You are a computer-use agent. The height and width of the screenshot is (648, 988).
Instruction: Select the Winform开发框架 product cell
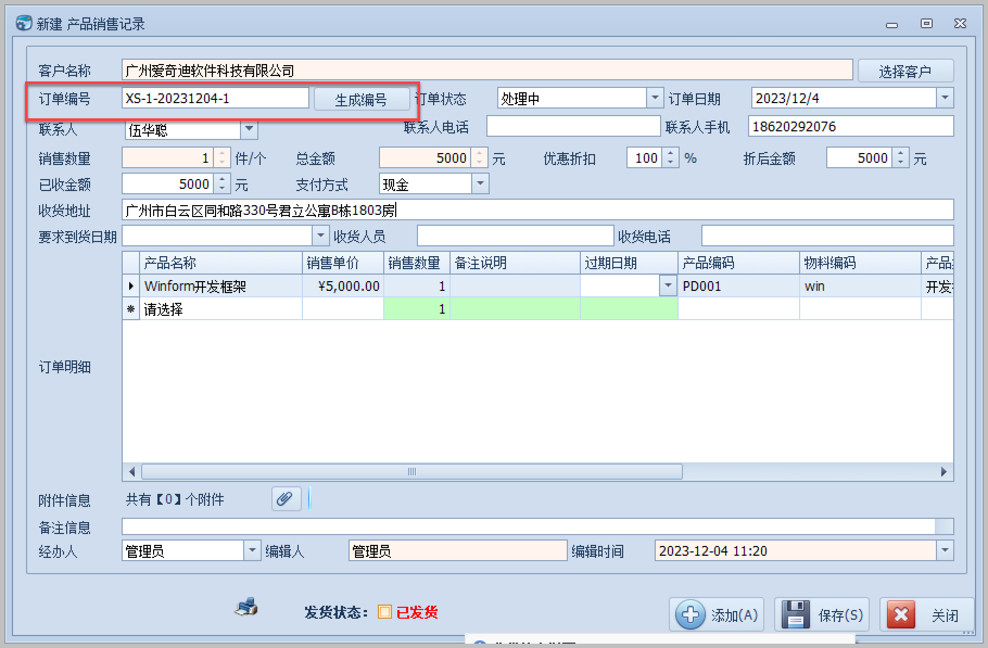[221, 286]
